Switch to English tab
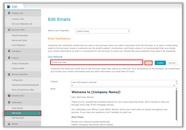The width and height of the screenshot is (186, 130). click(x=160, y=63)
